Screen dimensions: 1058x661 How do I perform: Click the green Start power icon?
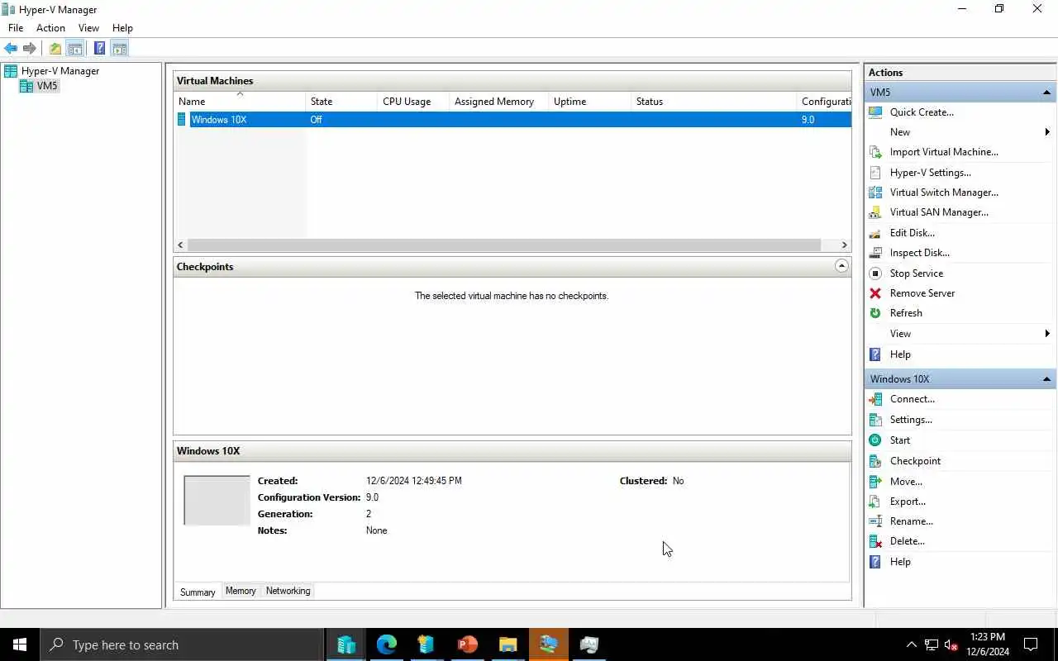click(x=875, y=440)
